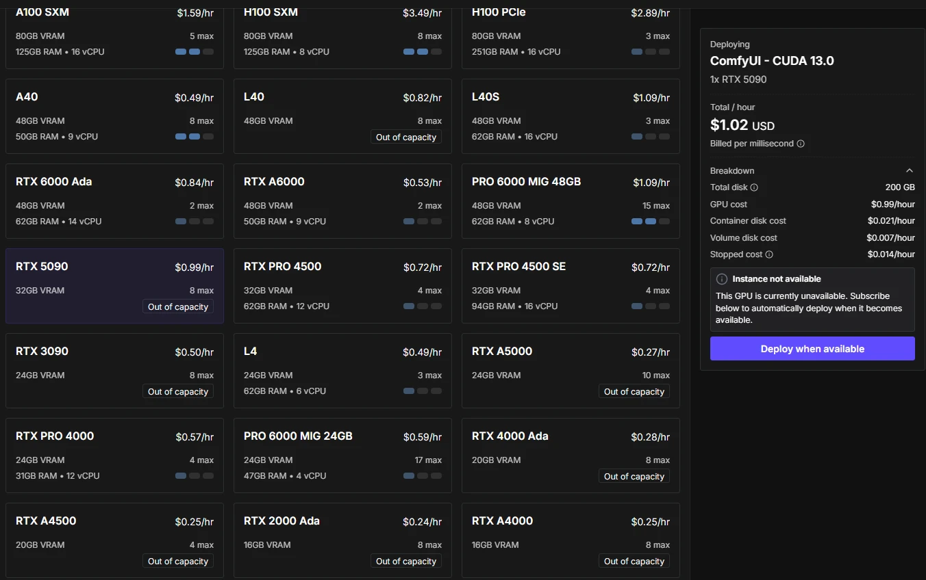The height and width of the screenshot is (580, 926).
Task: Click the 200 GB total disk value
Action: click(x=900, y=187)
